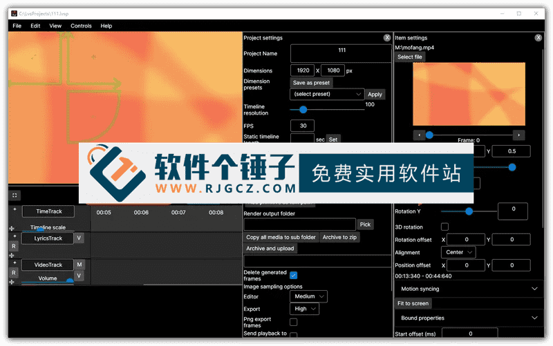553x346 pixels.
Task: Expand the Bound properties section
Action: [x=469, y=318]
